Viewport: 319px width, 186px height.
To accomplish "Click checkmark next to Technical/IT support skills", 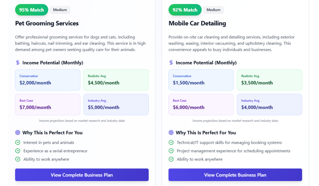I will (x=171, y=142).
